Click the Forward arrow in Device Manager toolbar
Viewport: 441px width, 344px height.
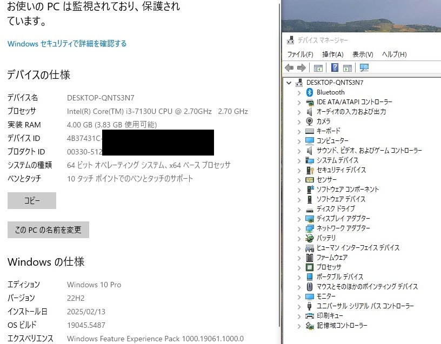pos(301,68)
